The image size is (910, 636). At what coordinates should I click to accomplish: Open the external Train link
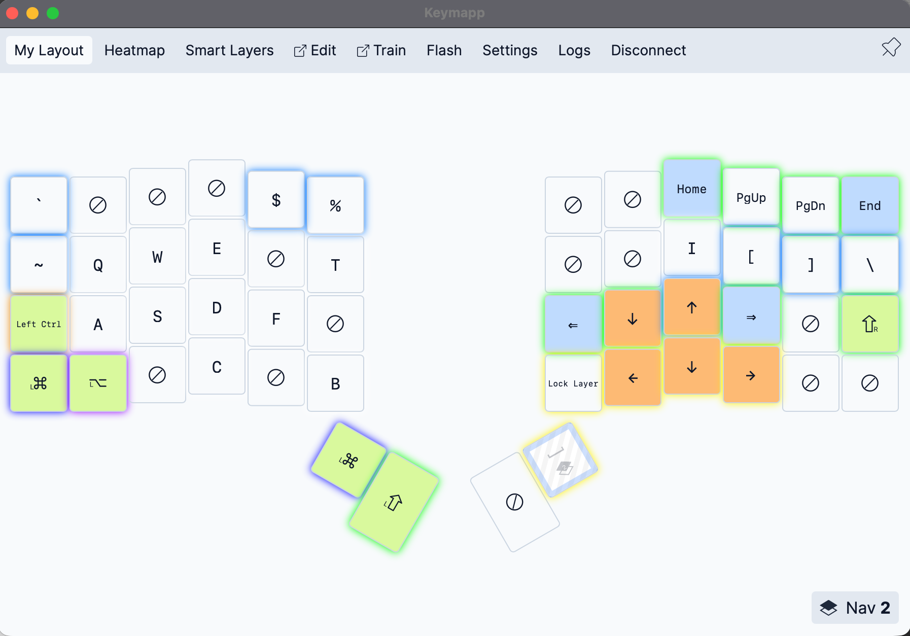point(381,50)
